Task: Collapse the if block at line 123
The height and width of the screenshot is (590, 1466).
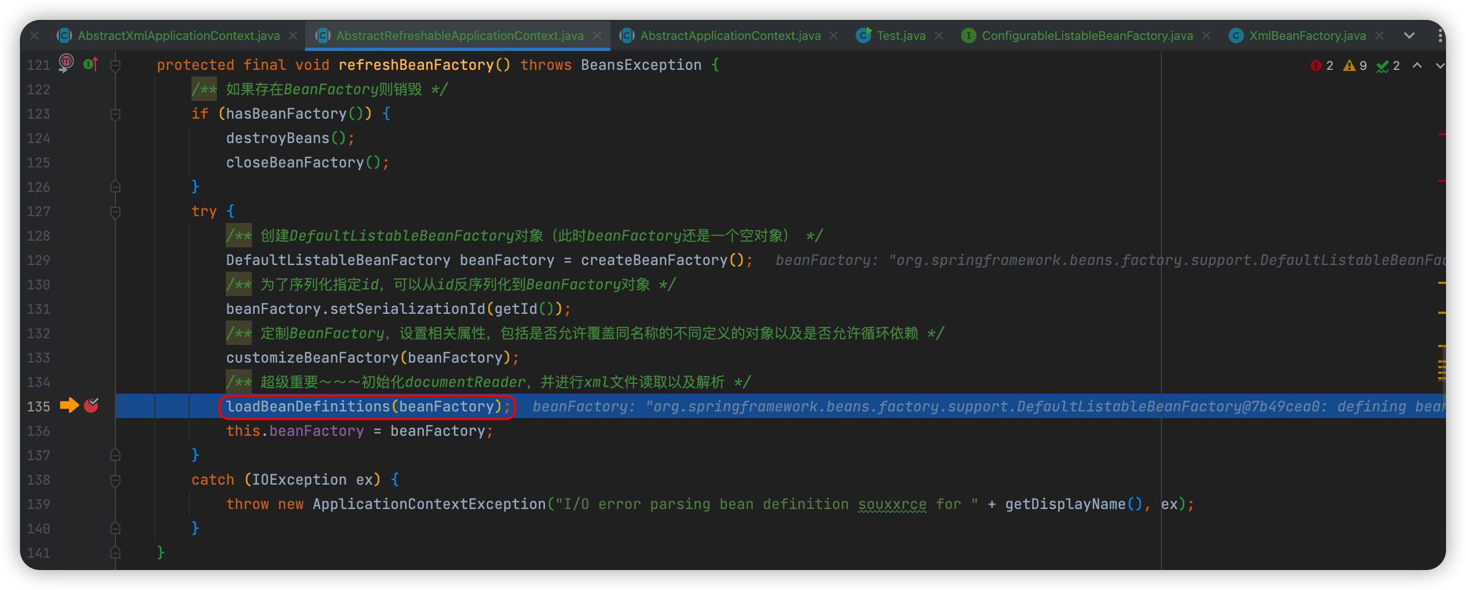Action: [x=115, y=114]
